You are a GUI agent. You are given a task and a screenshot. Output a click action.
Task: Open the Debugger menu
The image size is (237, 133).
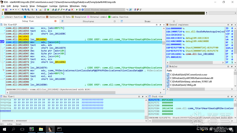[x=42, y=6]
